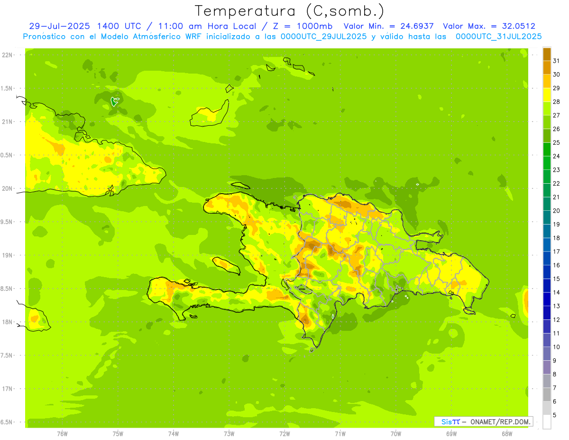Click the latitude label "0.5N"

pos(8,155)
